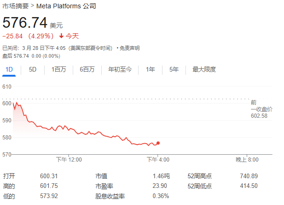Click the red down arrow beside 今天
284x205 pixels.
point(61,36)
